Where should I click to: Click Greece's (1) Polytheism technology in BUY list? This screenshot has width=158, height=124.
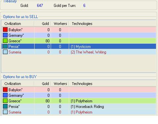[x=82, y=101]
